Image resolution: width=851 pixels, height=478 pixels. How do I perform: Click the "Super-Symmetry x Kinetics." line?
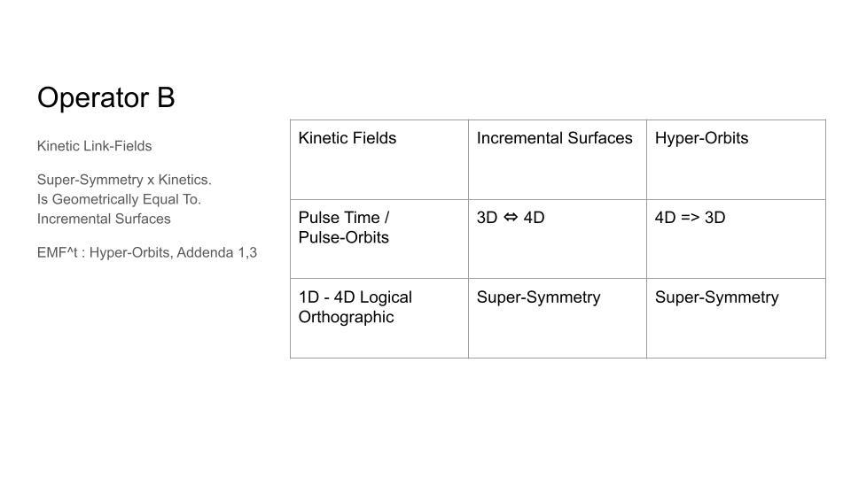(x=124, y=180)
